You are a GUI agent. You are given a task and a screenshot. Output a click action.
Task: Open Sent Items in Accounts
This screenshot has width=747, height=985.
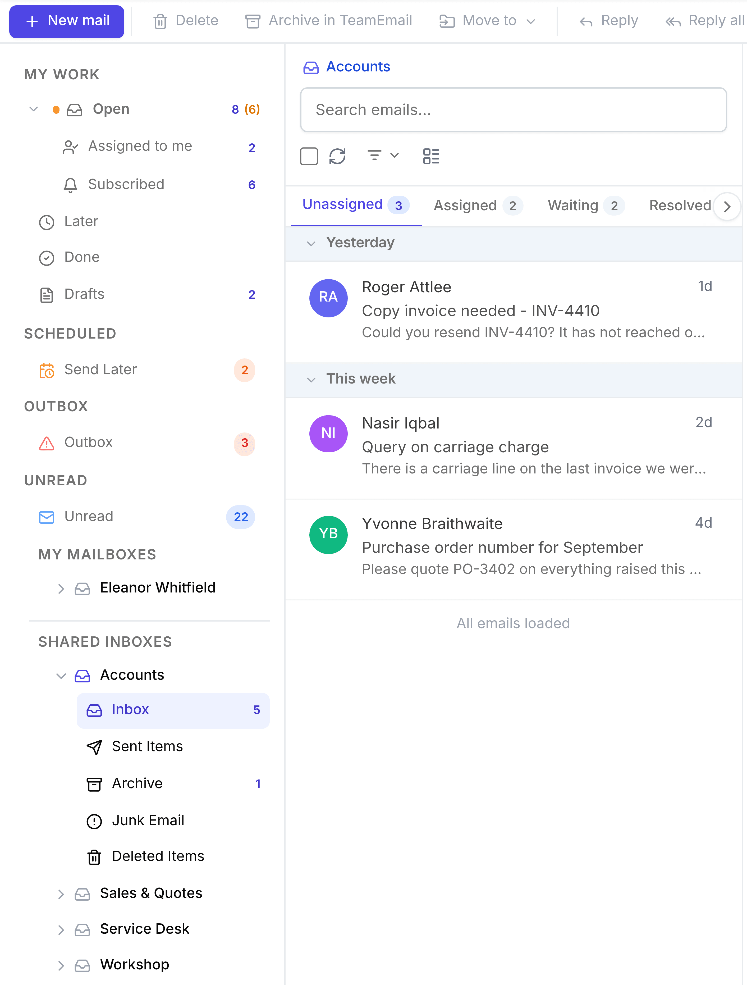(173, 747)
